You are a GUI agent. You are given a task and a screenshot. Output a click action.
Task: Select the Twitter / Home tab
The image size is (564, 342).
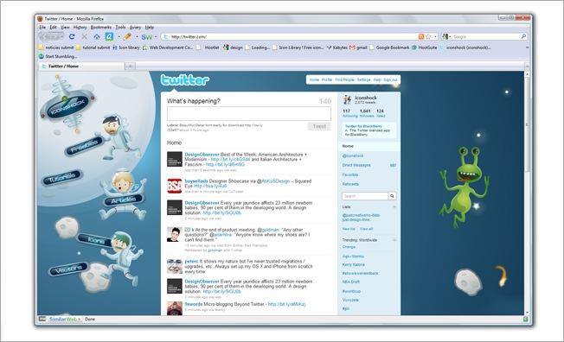[x=81, y=66]
